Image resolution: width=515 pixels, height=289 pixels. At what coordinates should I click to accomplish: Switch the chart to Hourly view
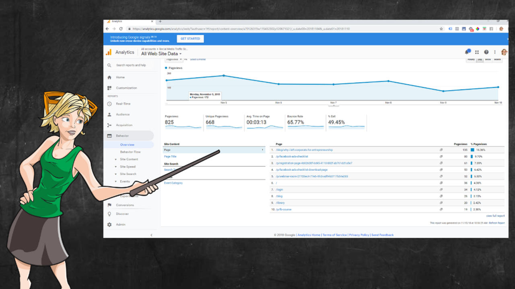coord(471,59)
